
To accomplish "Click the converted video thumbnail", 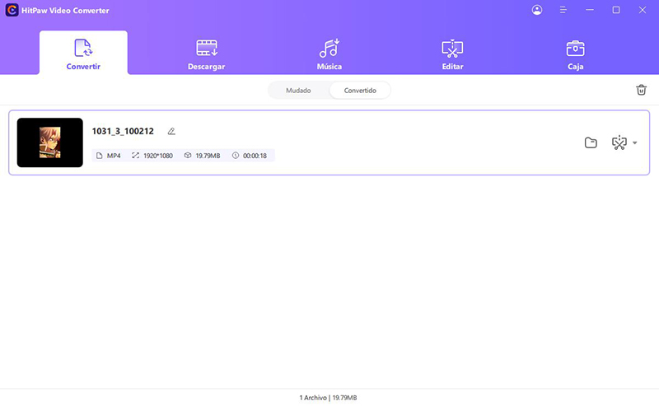I will pos(50,142).
